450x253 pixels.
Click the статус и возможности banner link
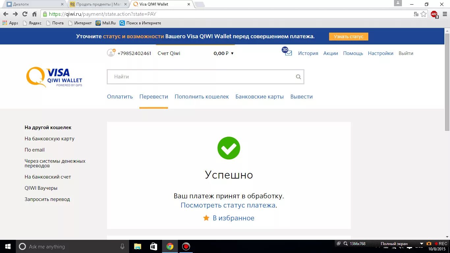[133, 37]
